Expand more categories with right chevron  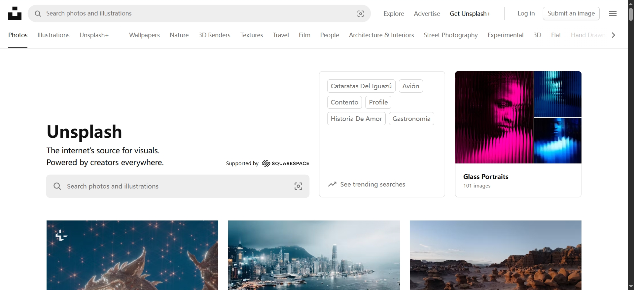[614, 35]
